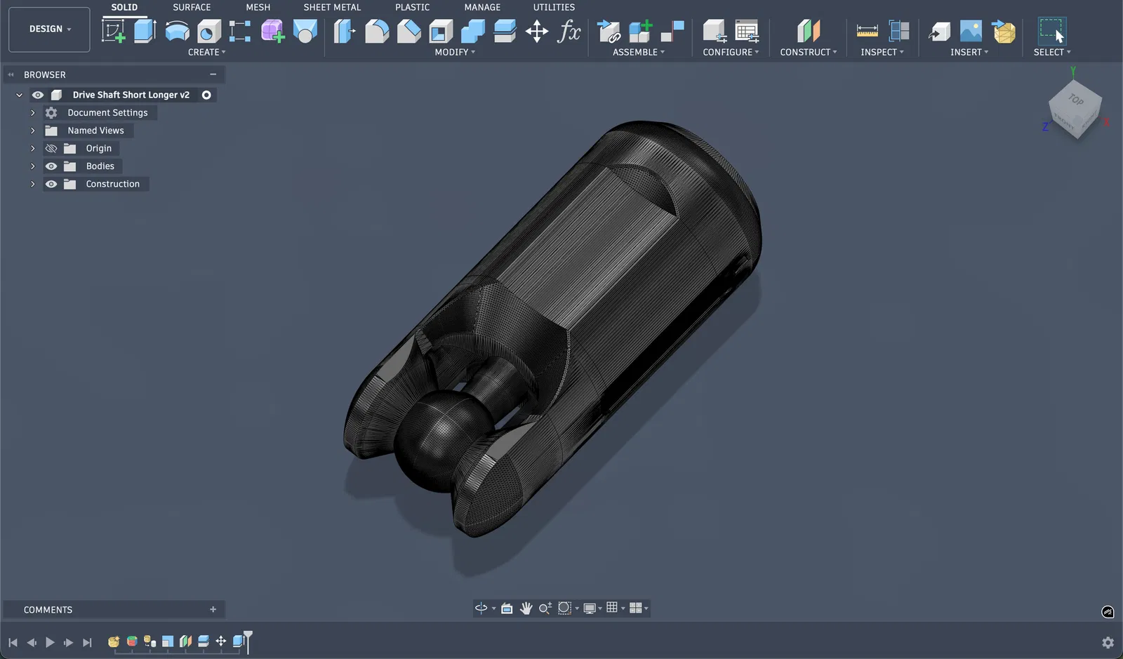Select the Measure tool
Screen dimensions: 1123x659
click(x=868, y=31)
